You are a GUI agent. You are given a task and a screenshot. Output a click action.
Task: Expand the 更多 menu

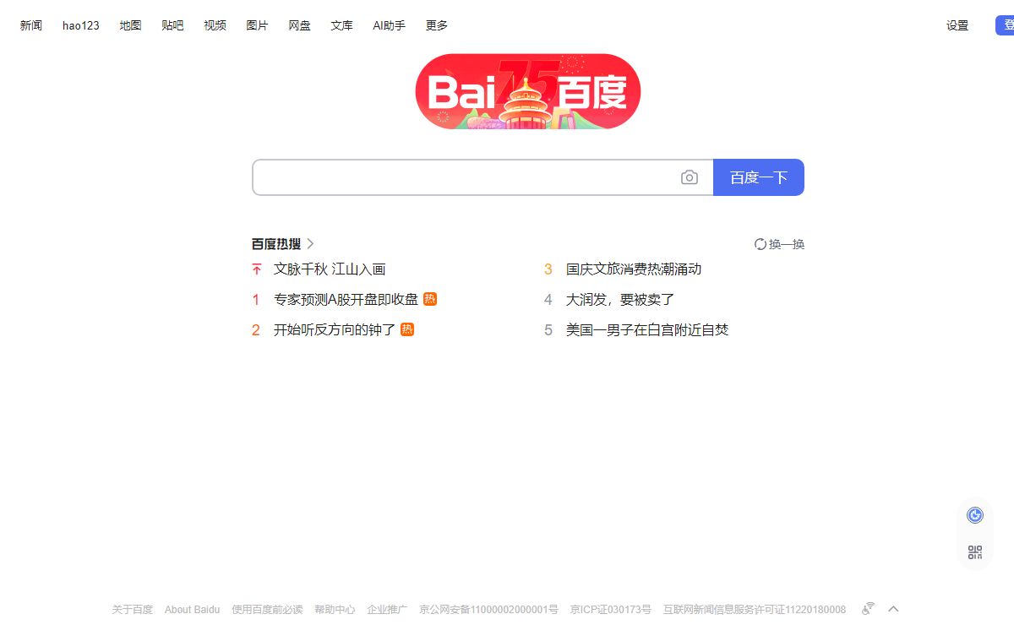click(437, 25)
